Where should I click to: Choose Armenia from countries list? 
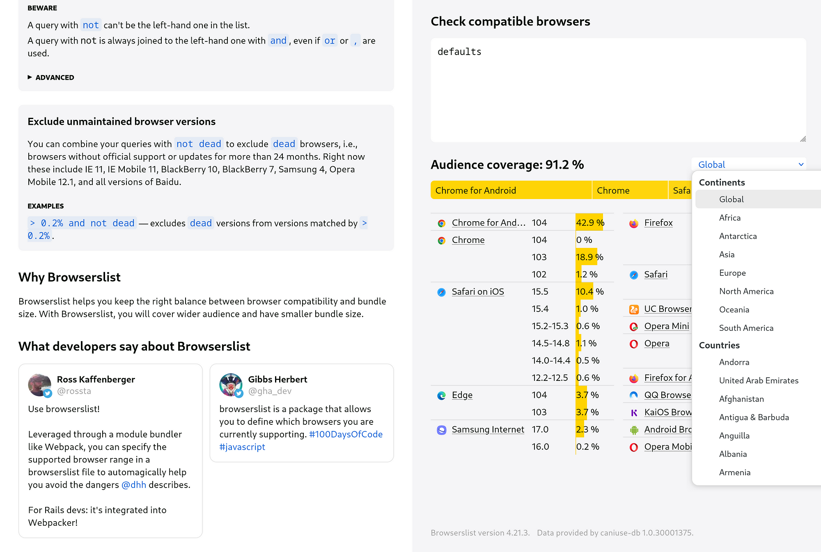[x=758, y=472]
